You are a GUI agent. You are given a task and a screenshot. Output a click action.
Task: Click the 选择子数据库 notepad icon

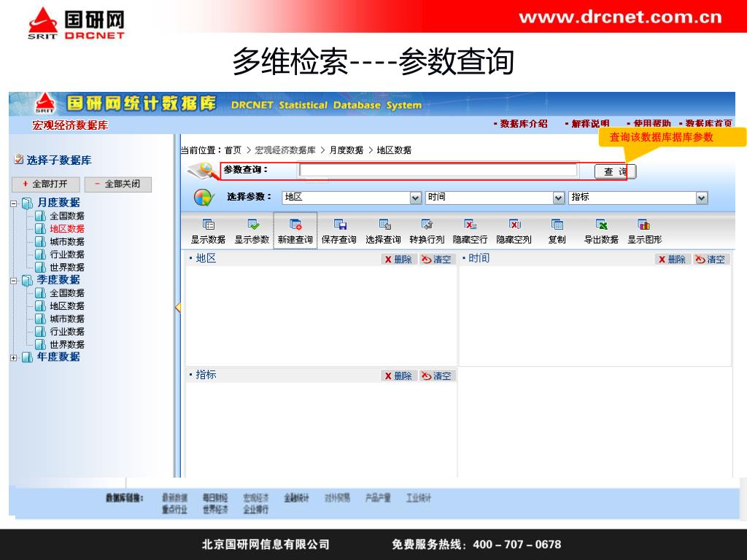coord(18,159)
